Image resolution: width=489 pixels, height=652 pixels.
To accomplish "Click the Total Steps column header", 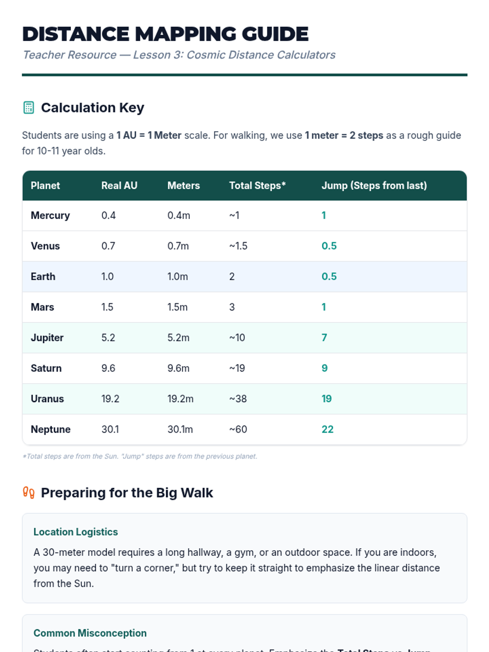I will [x=257, y=186].
